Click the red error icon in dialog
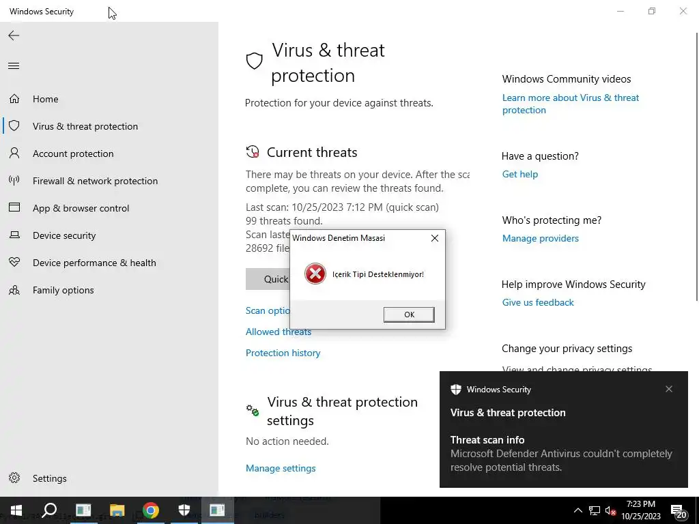 [x=315, y=274]
